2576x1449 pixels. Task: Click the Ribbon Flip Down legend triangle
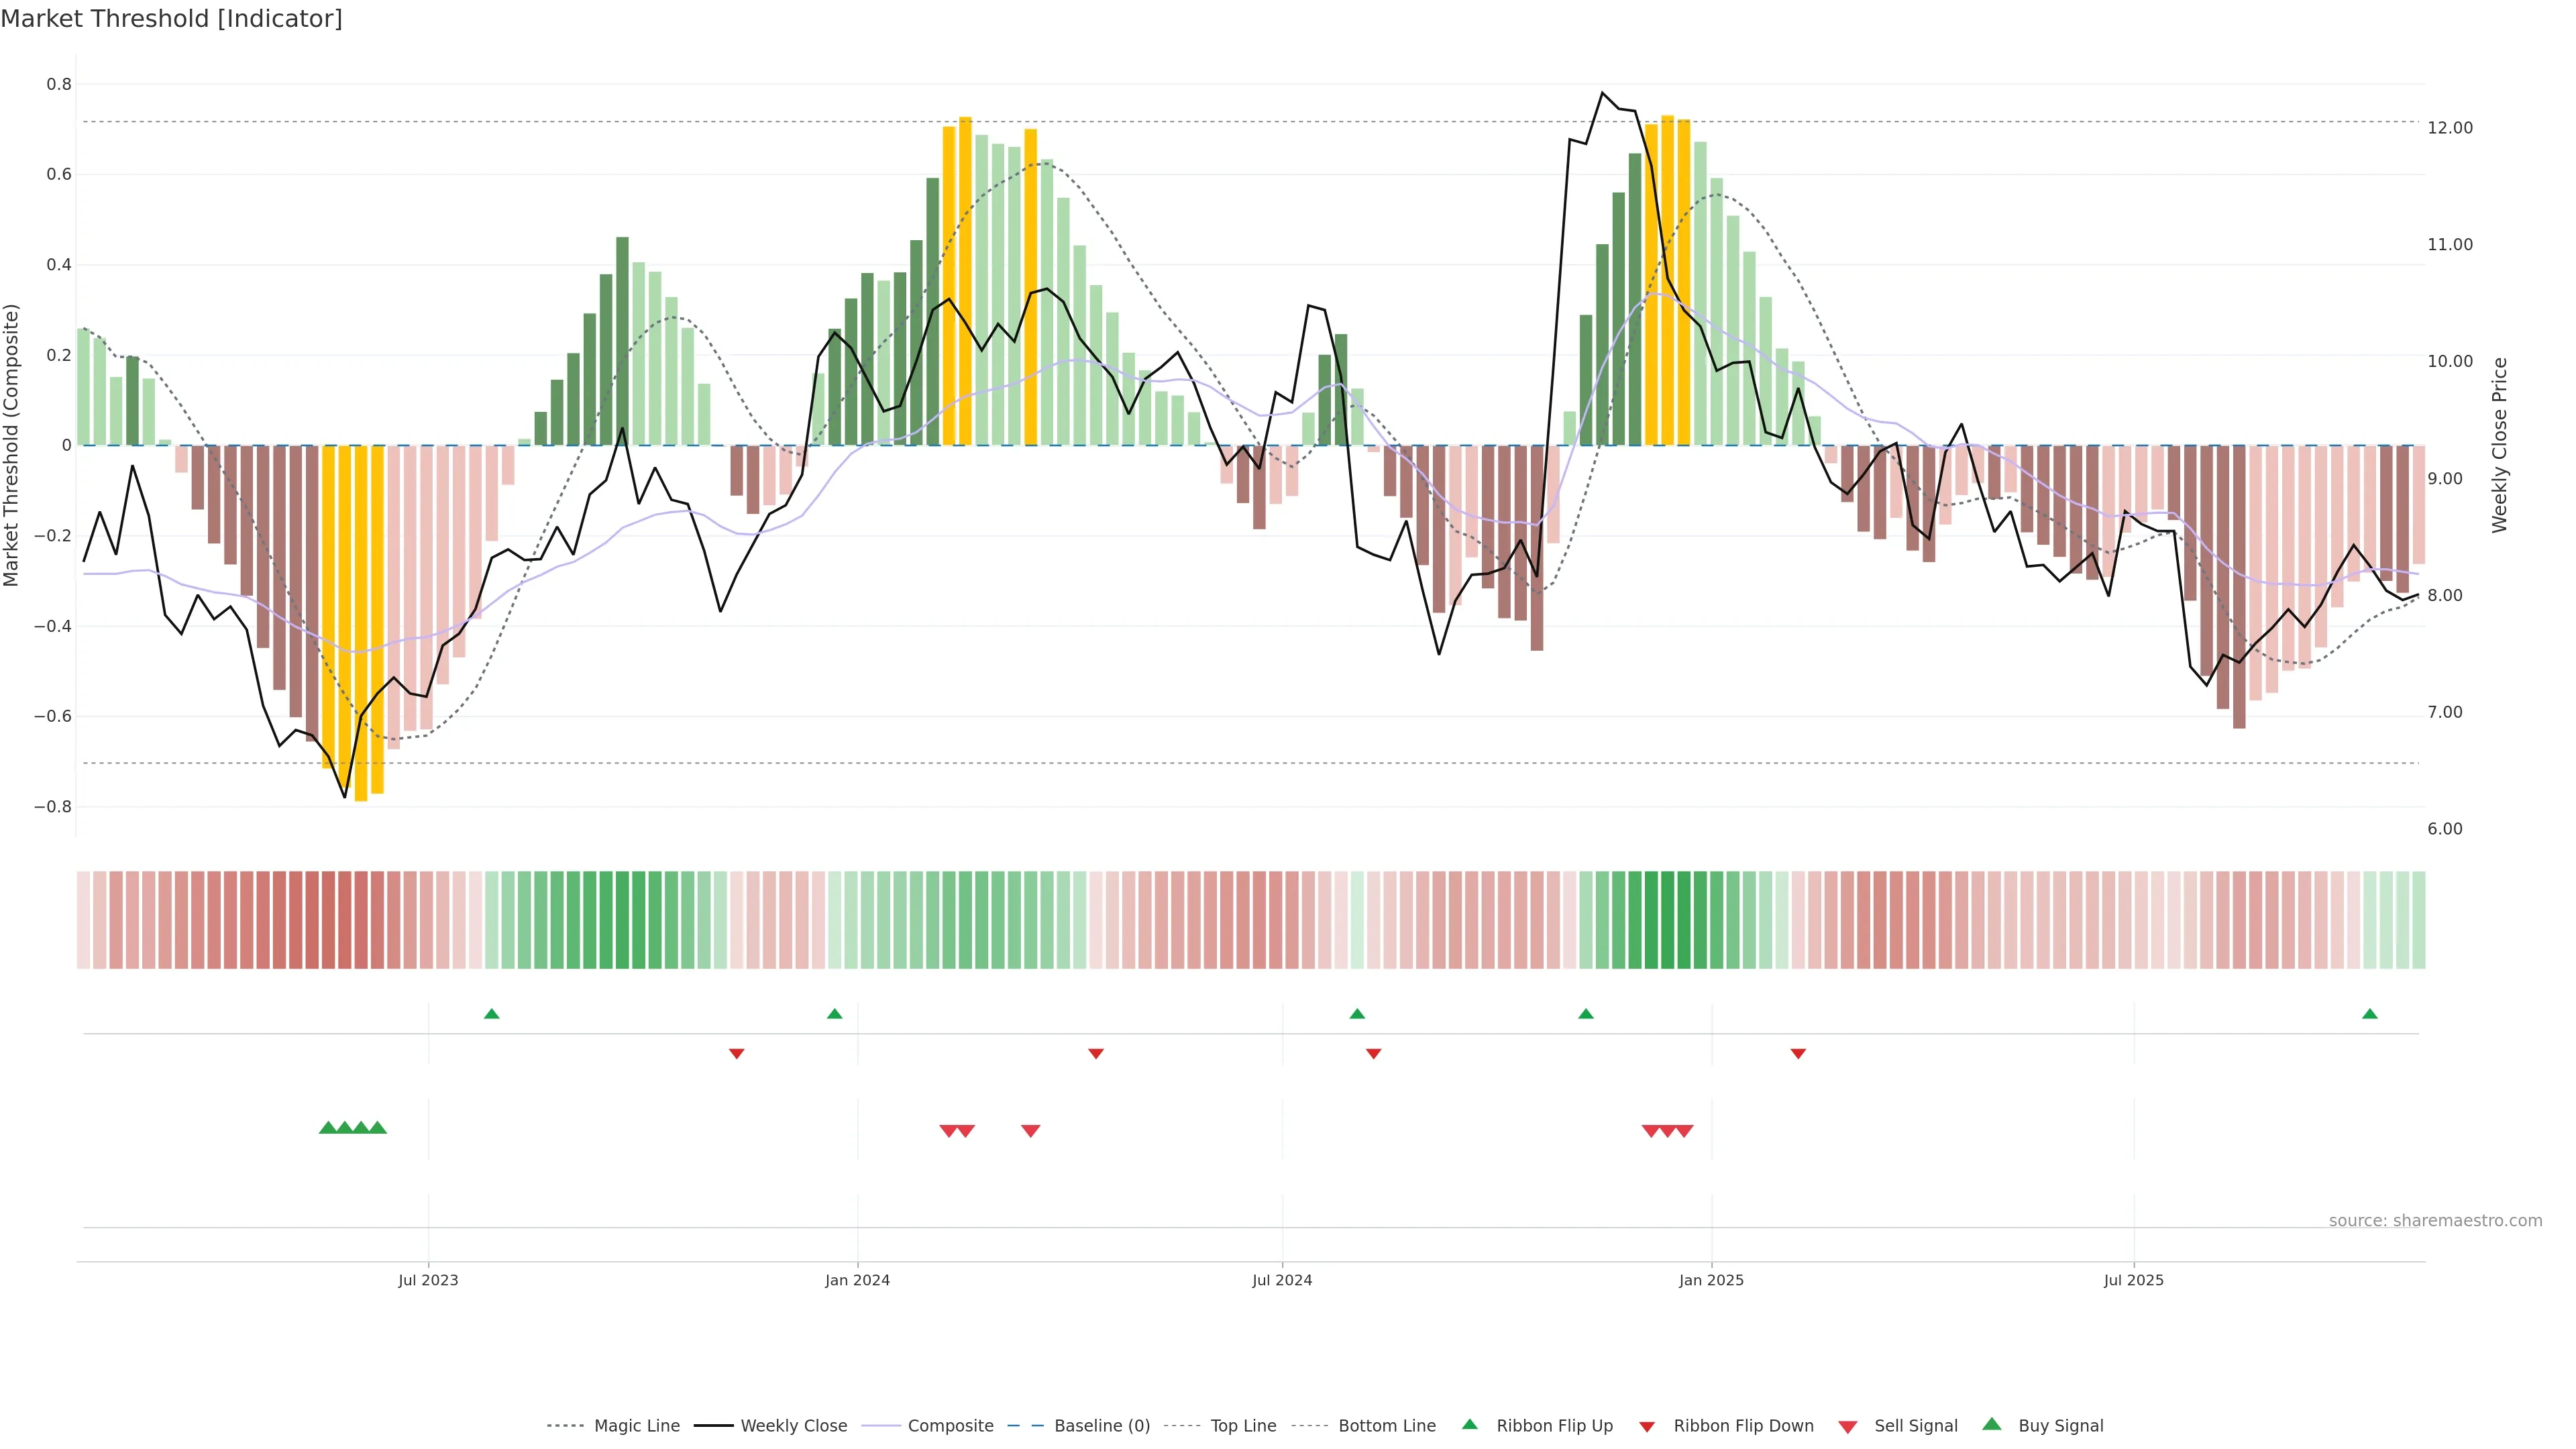pos(1647,1427)
